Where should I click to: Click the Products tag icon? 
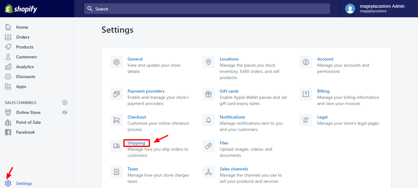(x=8, y=47)
